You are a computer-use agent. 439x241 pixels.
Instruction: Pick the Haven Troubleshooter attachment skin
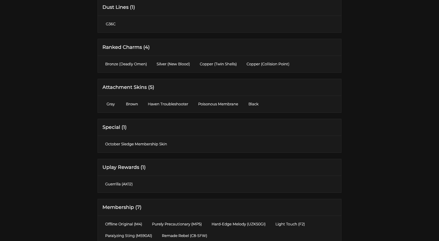(x=168, y=104)
